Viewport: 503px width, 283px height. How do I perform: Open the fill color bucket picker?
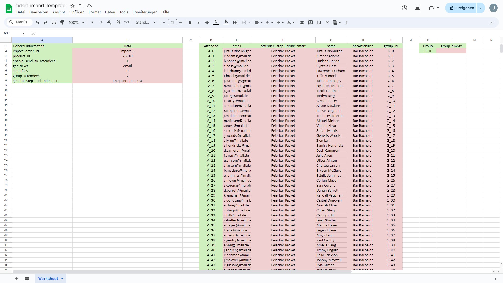pos(226,22)
